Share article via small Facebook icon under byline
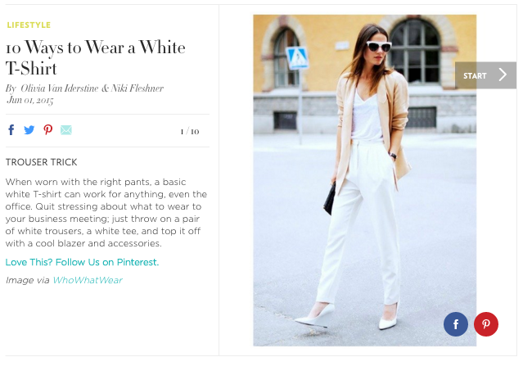This screenshot has width=523, height=366. click(11, 130)
